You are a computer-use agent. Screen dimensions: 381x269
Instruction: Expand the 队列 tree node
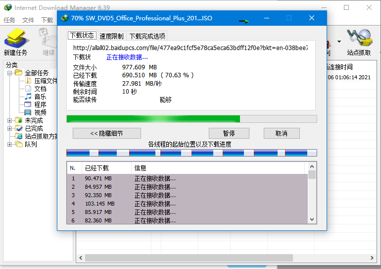(x=9, y=144)
